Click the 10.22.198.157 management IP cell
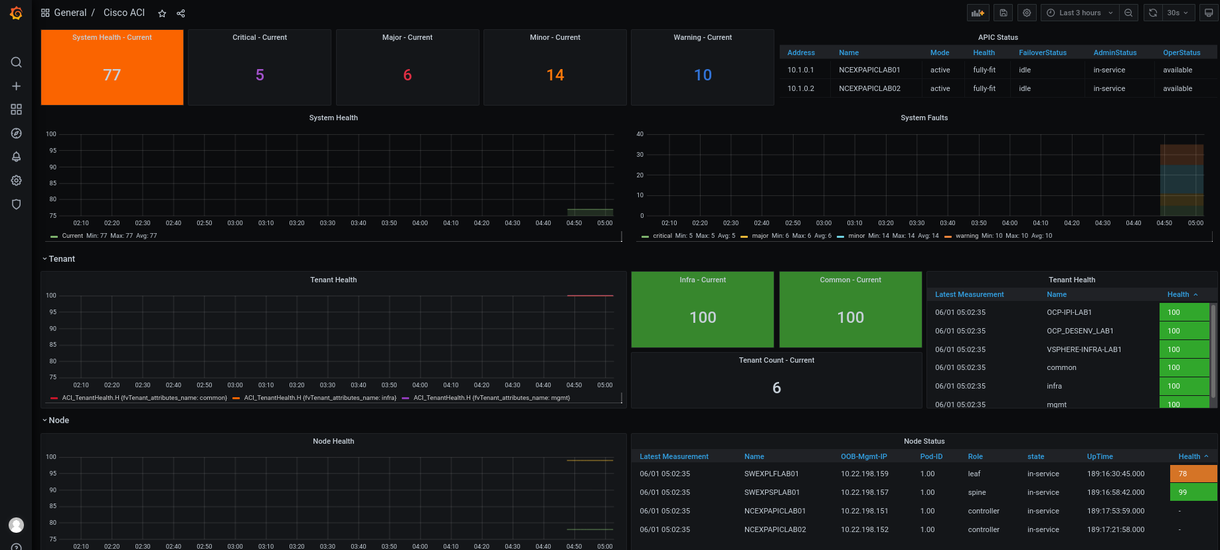This screenshot has height=550, width=1220. point(864,492)
